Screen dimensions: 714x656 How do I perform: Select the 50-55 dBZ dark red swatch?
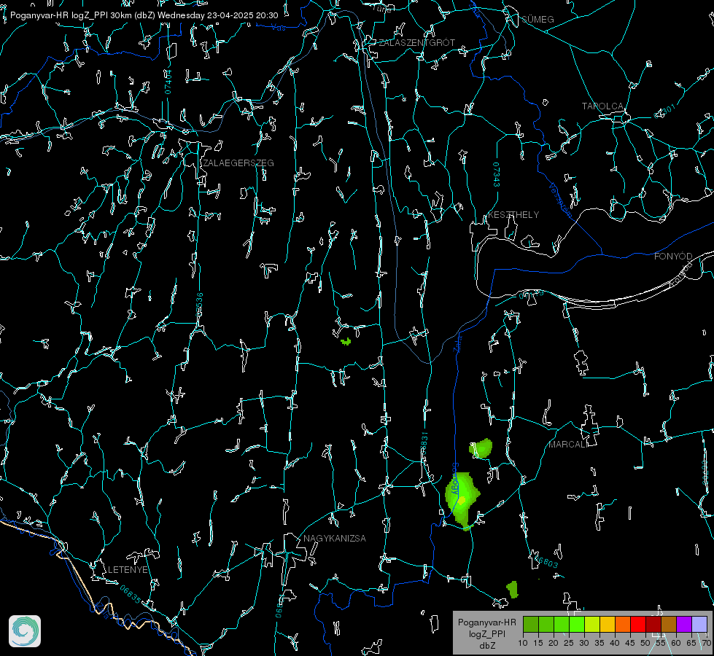tap(653, 624)
